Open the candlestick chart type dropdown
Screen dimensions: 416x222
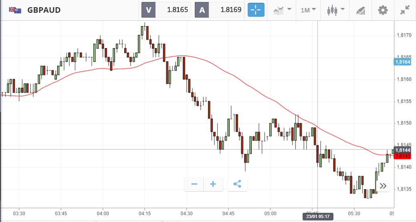335,10
